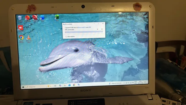Open File Explorer from the taskbar
186x105 pixels.
coord(65,85)
